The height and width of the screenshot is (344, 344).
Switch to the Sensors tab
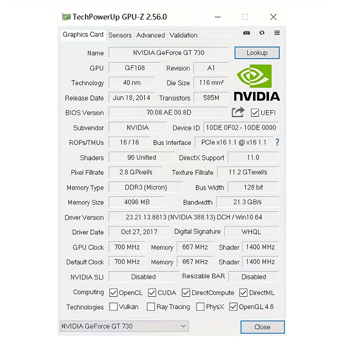(120, 35)
